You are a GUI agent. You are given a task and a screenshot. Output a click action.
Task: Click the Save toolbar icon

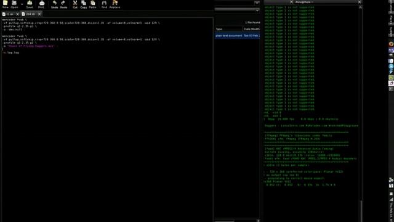30,4
